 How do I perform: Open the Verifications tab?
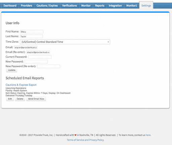[x=70, y=6]
